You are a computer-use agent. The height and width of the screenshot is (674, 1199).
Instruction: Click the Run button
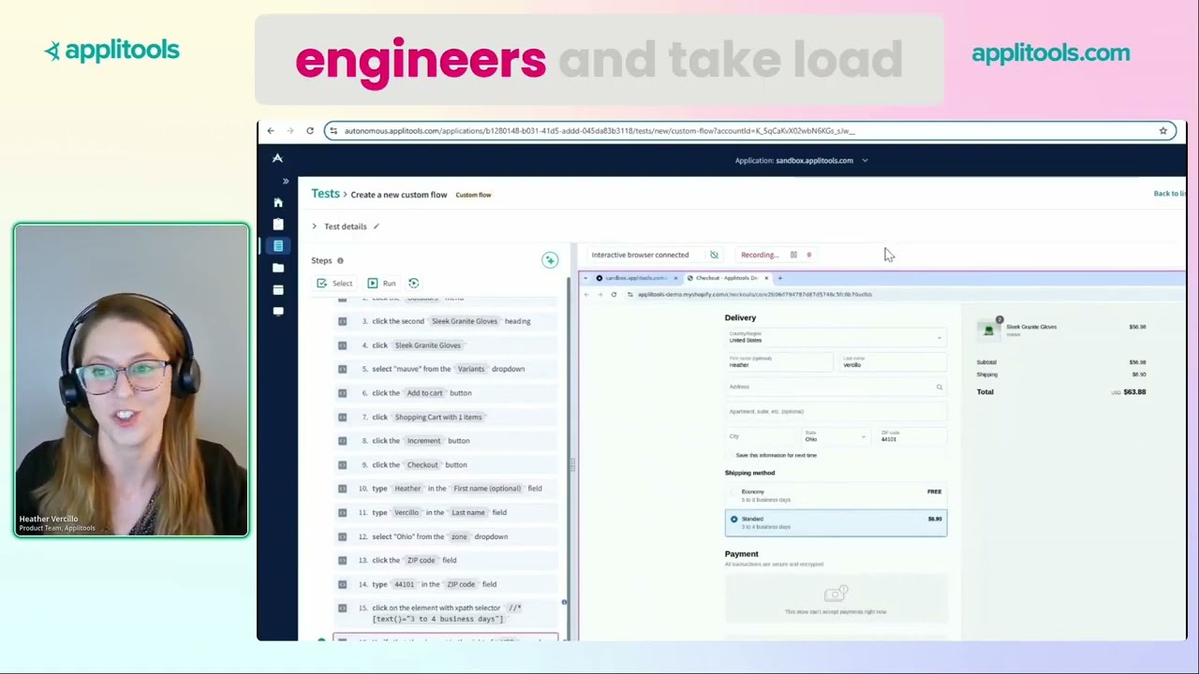[382, 284]
